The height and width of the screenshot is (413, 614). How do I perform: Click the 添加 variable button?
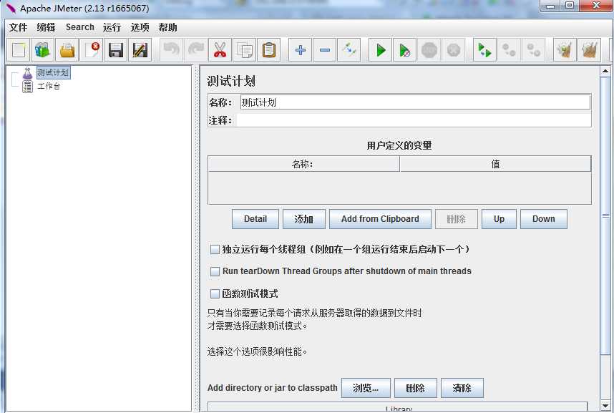coord(304,219)
